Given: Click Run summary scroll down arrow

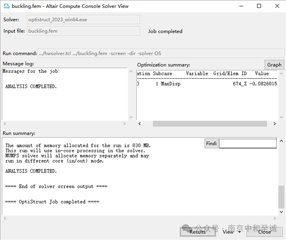Looking at the screenshot, I should click(x=281, y=212).
